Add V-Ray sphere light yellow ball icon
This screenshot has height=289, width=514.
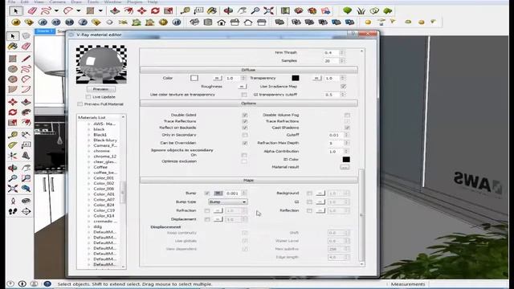(368, 22)
